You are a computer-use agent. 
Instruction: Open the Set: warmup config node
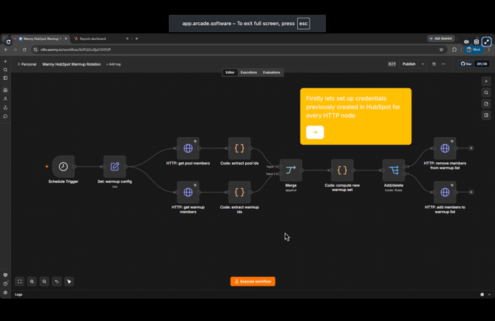tap(115, 167)
